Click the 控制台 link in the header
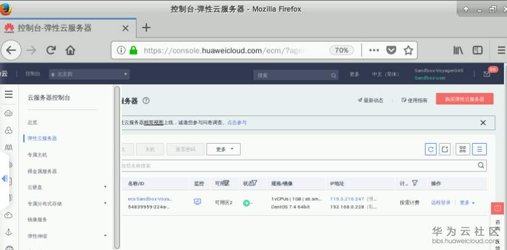The image size is (507, 250). click(33, 74)
